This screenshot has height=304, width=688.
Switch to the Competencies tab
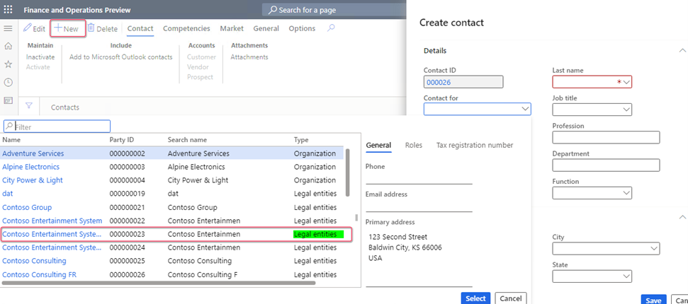click(186, 28)
